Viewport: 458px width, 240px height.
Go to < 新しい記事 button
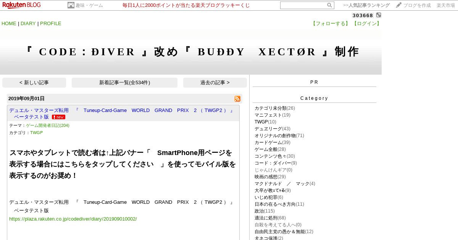coord(34,83)
